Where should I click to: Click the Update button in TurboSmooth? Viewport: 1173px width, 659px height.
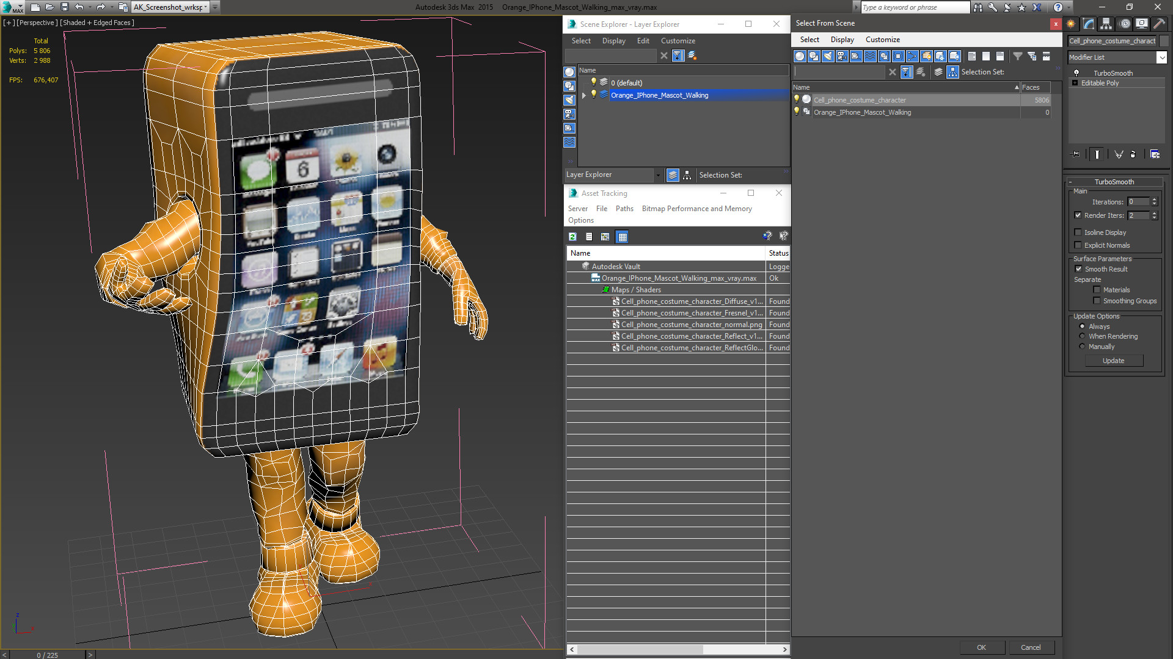pyautogui.click(x=1113, y=361)
